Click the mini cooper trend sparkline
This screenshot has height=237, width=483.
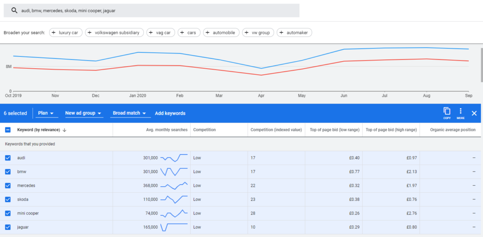(174, 213)
